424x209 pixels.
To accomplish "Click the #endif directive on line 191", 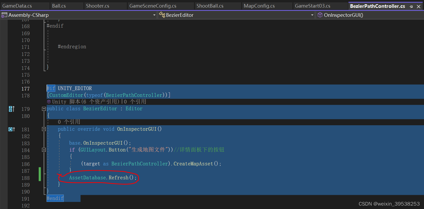I will pos(55,198).
